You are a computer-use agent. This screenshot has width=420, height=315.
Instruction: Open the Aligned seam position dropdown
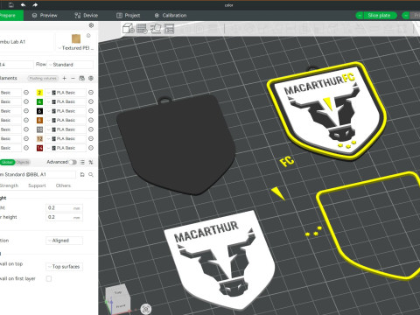point(64,241)
